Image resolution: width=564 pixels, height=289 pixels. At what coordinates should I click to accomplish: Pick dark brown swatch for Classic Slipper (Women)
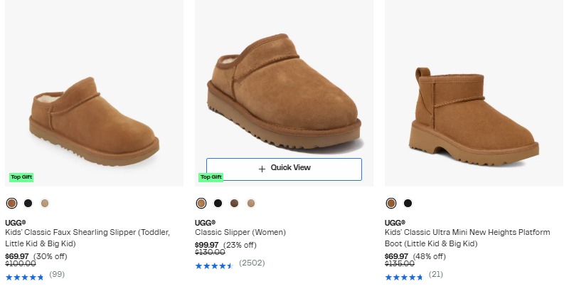235,203
